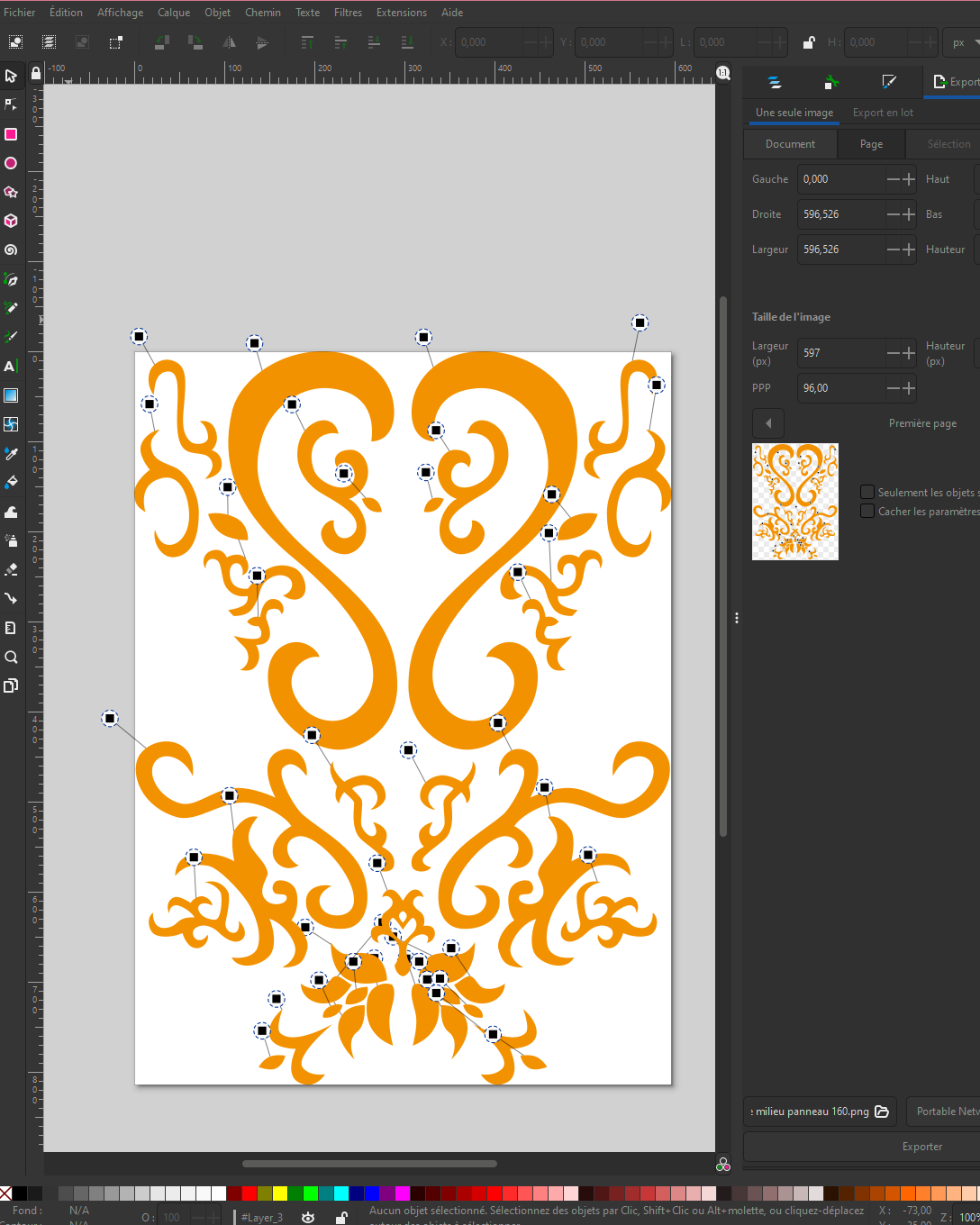
Task: Select the Eraser tool
Action: point(11,569)
